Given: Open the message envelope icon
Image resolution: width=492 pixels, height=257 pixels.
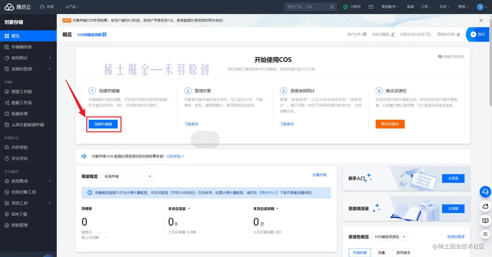Looking at the screenshot, I should click(371, 7).
